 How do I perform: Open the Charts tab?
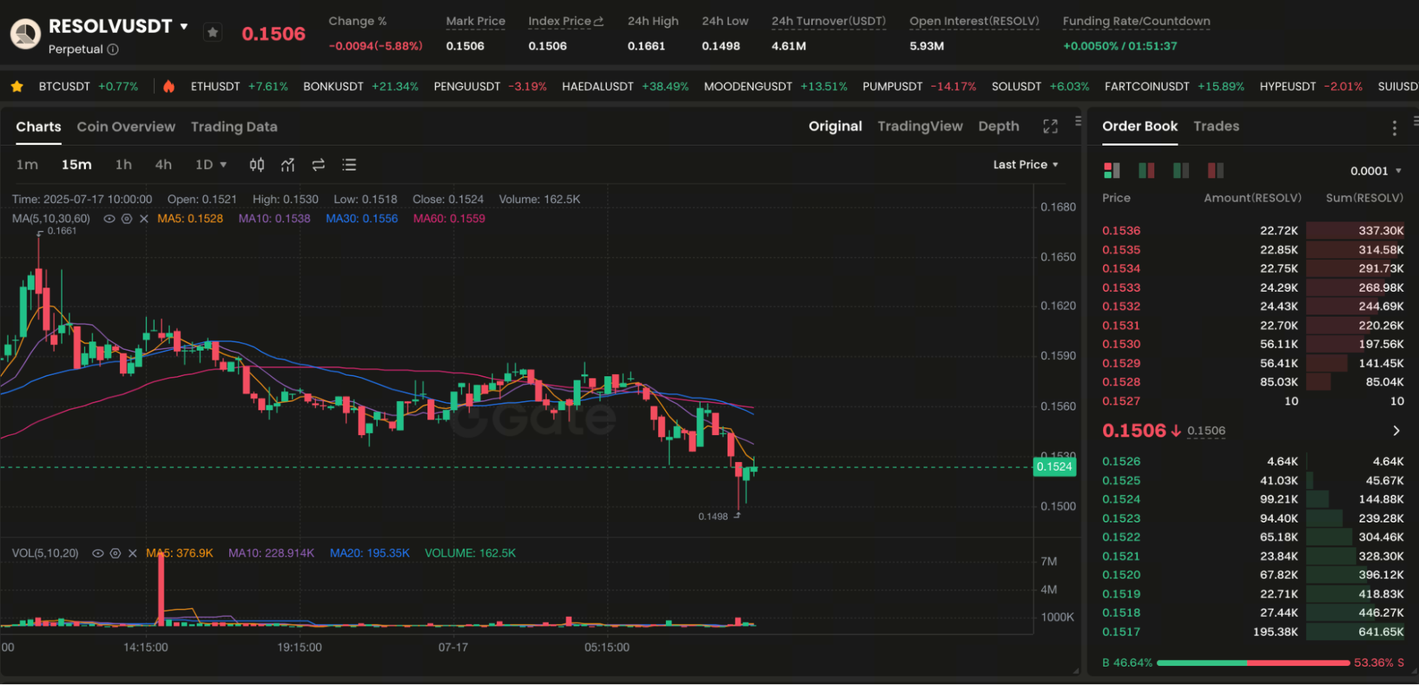[x=38, y=127]
